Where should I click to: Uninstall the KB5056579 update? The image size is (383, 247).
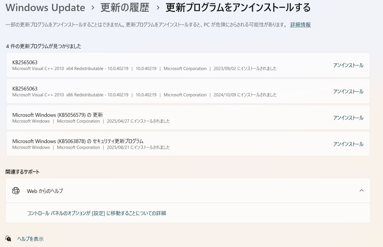click(348, 118)
